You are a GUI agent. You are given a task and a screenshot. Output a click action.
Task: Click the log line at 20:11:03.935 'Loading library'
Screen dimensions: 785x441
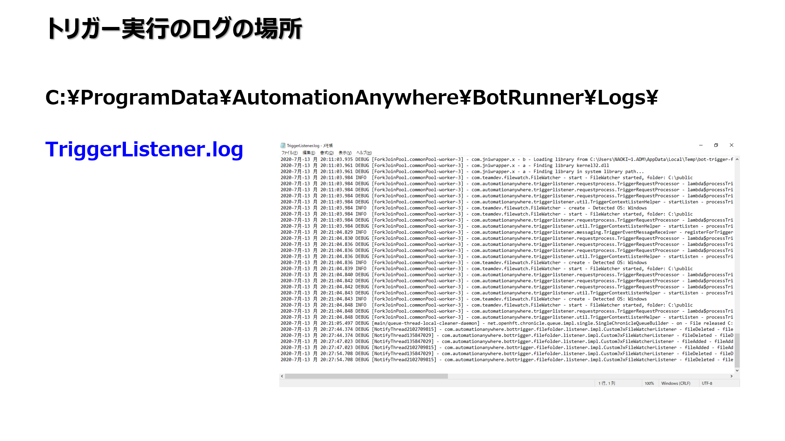point(507,159)
